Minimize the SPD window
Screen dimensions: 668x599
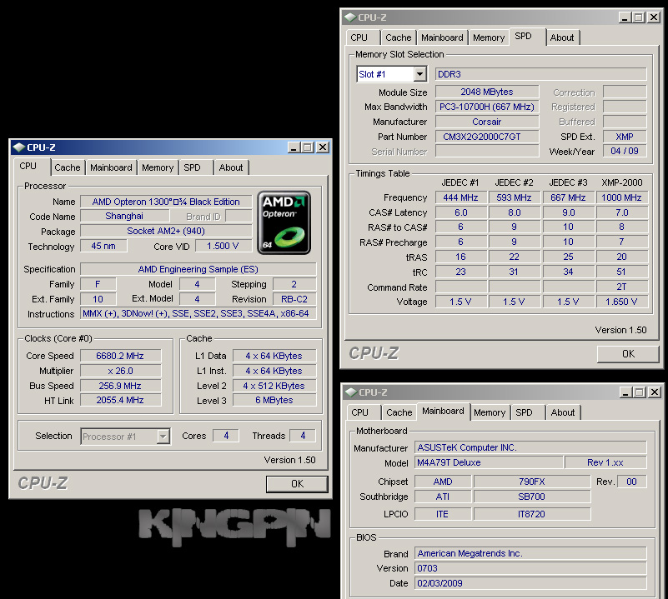pyautogui.click(x=625, y=17)
